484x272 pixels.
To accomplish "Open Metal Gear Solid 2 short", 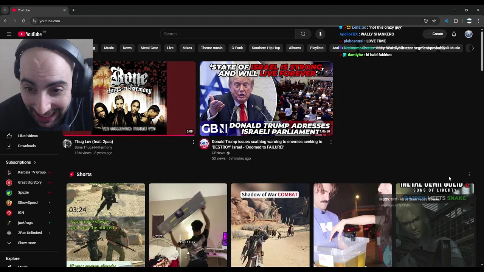I will tap(435, 225).
